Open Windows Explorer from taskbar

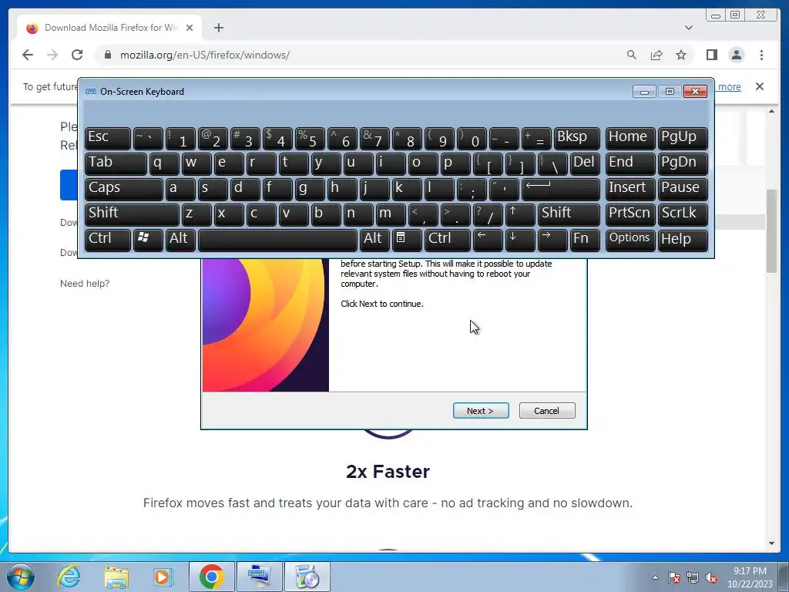116,577
